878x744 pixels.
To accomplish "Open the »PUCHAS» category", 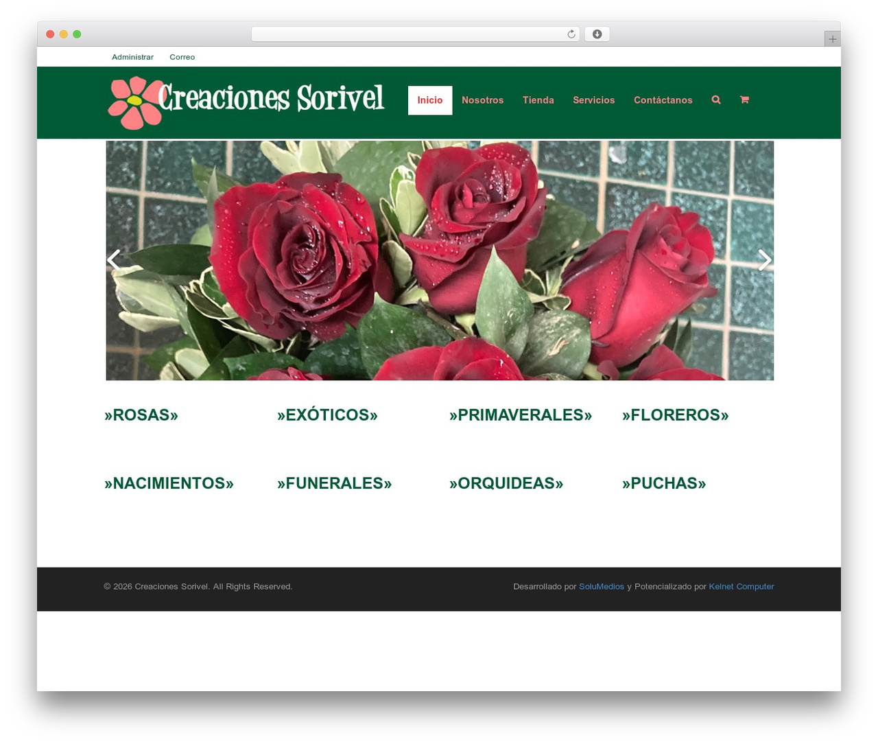I will click(x=664, y=483).
